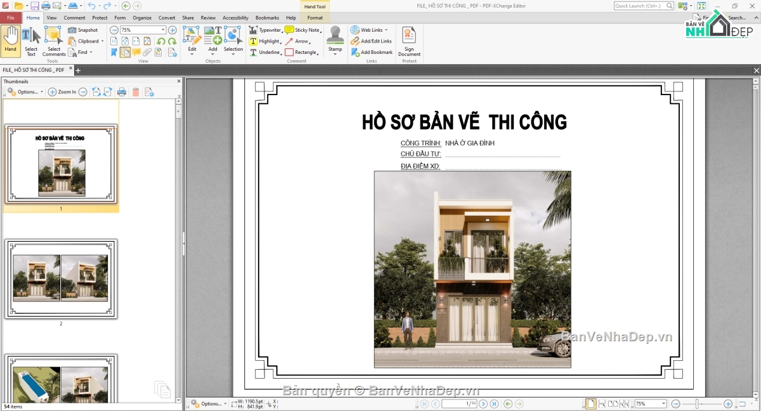Rotate thumbnails 90 degrees clockwise

pyautogui.click(x=107, y=91)
